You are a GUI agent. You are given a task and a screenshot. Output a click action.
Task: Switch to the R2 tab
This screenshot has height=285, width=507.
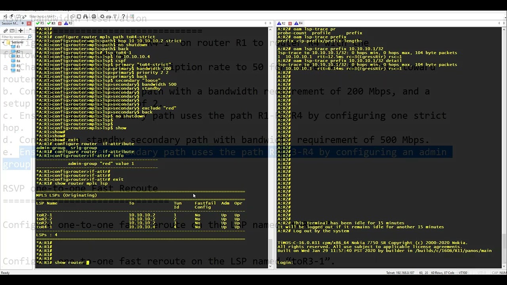(281, 23)
